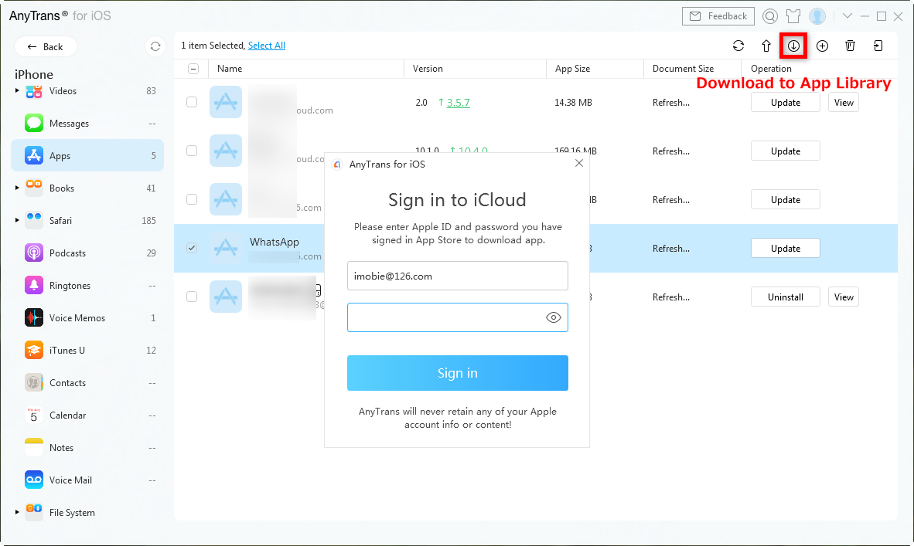Expand the Books tree arrow
Screen dimensions: 914x546
coord(17,188)
